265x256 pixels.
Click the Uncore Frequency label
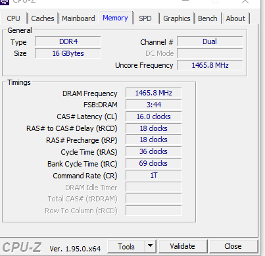[x=144, y=65]
